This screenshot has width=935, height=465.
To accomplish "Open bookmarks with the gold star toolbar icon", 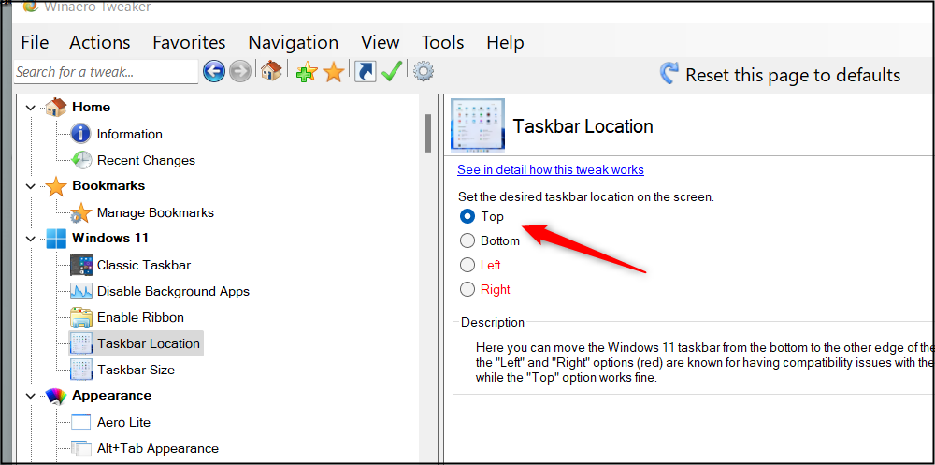I will (x=334, y=72).
